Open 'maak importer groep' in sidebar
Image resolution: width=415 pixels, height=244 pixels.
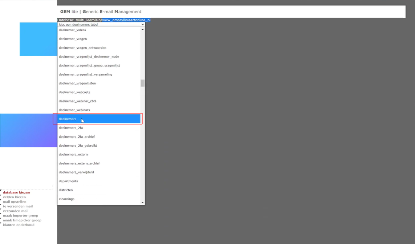[x=20, y=216]
